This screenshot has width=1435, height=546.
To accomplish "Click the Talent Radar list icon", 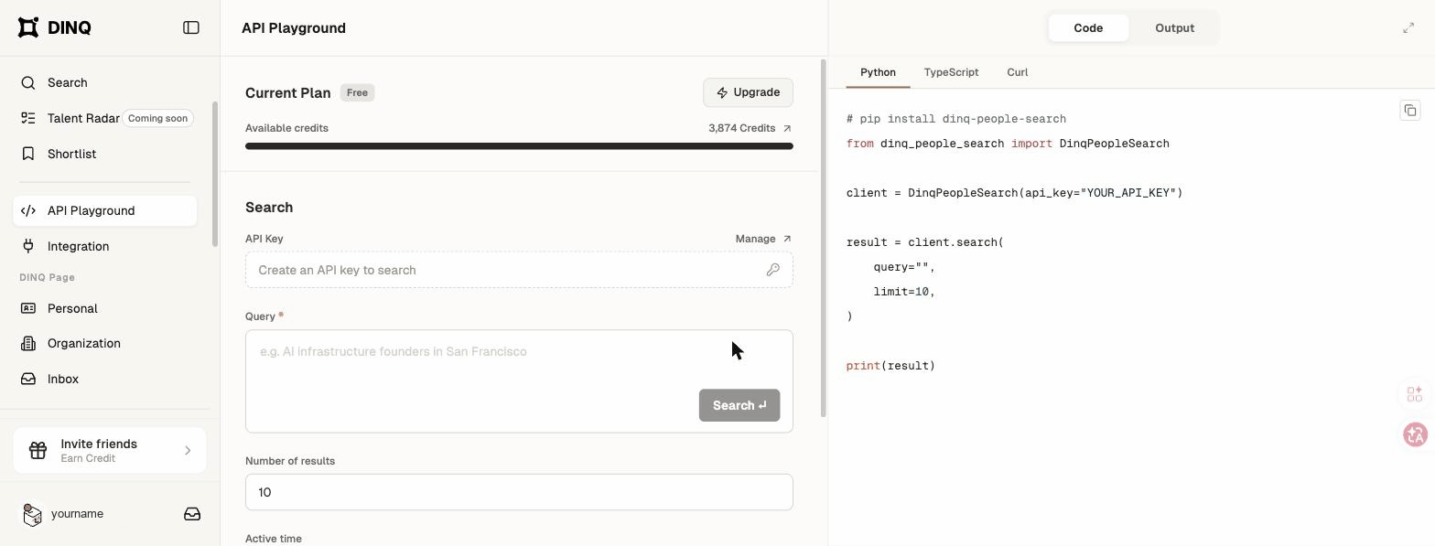I will coord(28,118).
